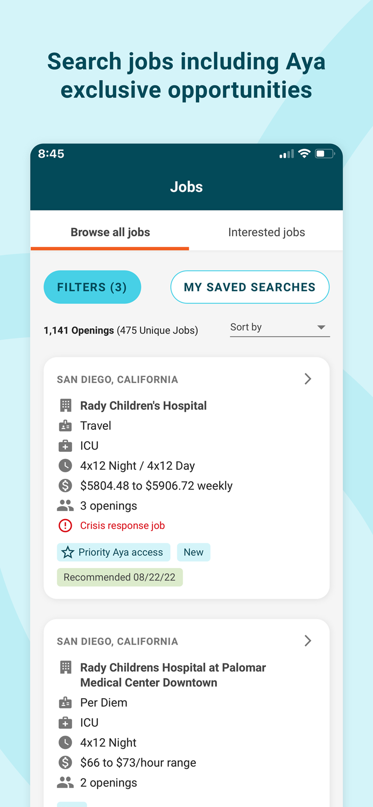Click the dollar sign icon beside weekly pay
Image resolution: width=373 pixels, height=807 pixels.
pyautogui.click(x=65, y=485)
